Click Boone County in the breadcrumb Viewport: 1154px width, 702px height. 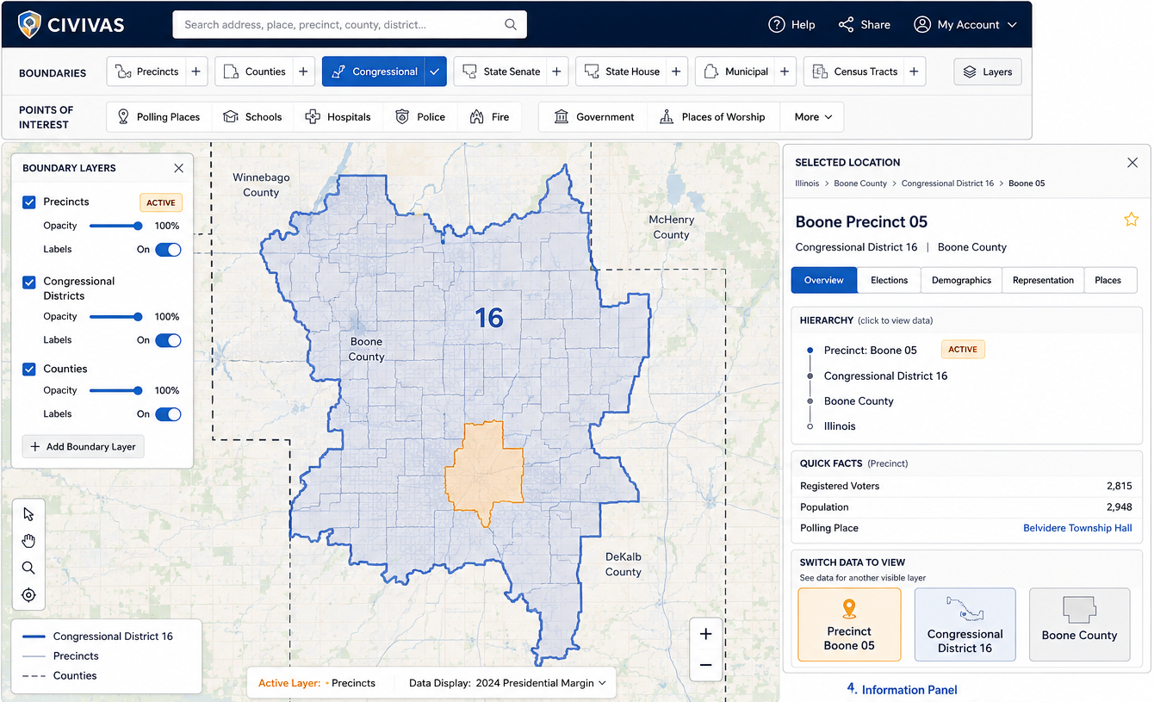pyautogui.click(x=860, y=183)
